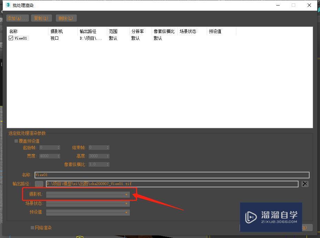Click the 添加(A)... button
320x238 pixels.
tap(18, 18)
